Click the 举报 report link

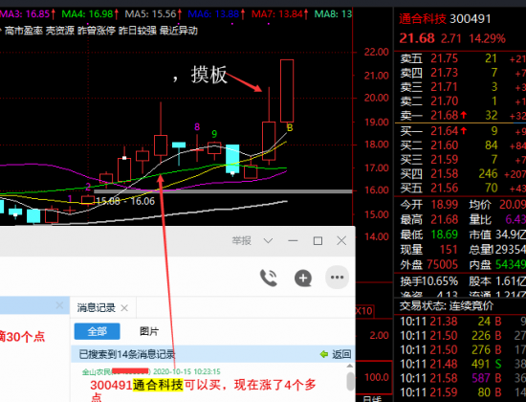[x=242, y=241]
